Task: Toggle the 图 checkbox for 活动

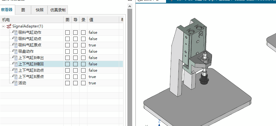Action: [x=67, y=83]
